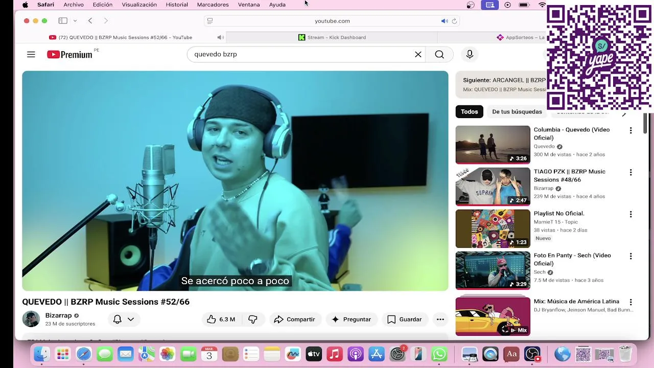Image resolution: width=654 pixels, height=368 pixels.
Task: Open options for Columbia - Quevedo video
Action: 630,130
